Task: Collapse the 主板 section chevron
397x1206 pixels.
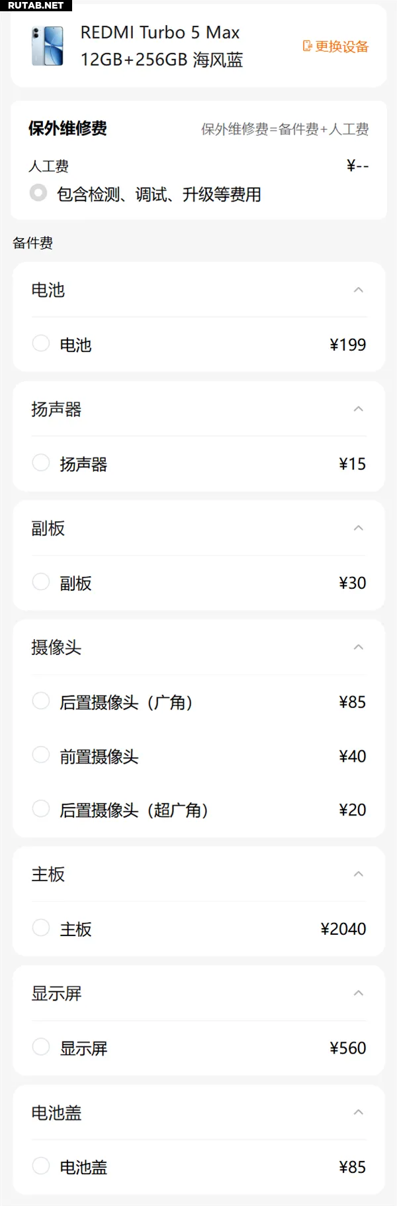Action: (x=359, y=874)
